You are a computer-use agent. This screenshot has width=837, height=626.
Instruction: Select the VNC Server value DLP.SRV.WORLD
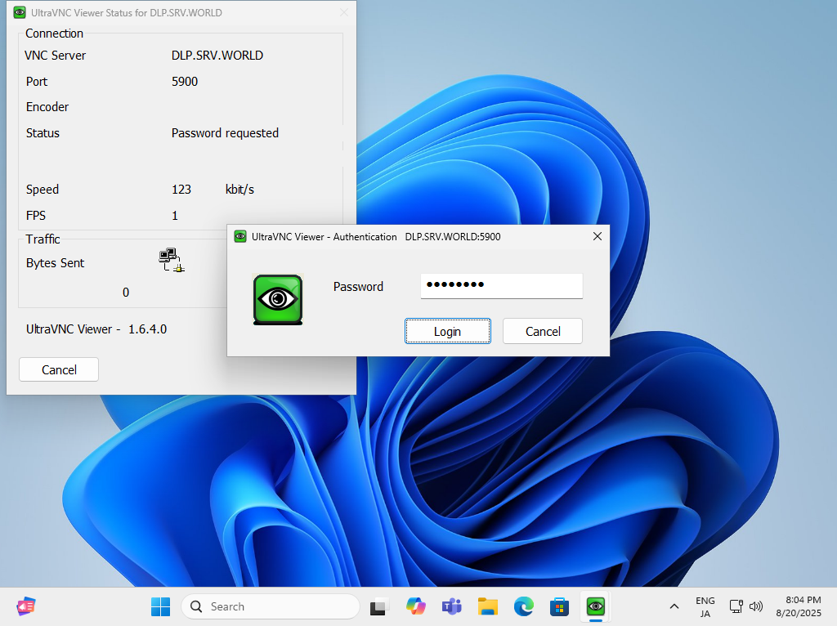tap(217, 56)
